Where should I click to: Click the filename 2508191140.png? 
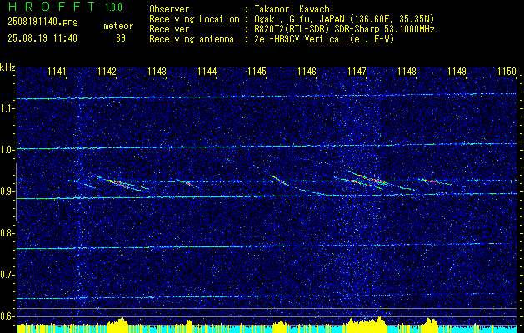click(x=42, y=22)
